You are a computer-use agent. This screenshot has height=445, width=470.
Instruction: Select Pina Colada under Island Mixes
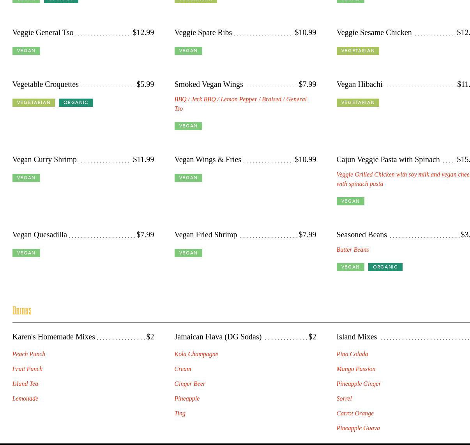coord(352,354)
